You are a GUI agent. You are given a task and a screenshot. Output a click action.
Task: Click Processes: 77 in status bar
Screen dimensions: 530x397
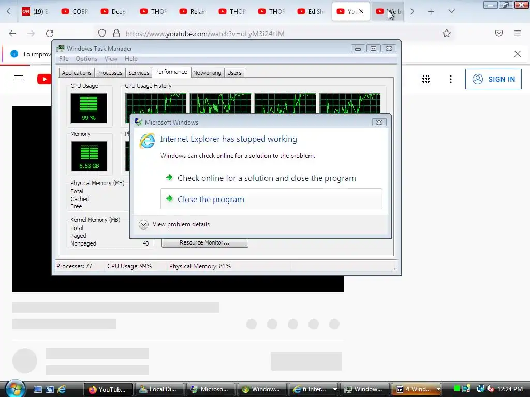tap(74, 266)
